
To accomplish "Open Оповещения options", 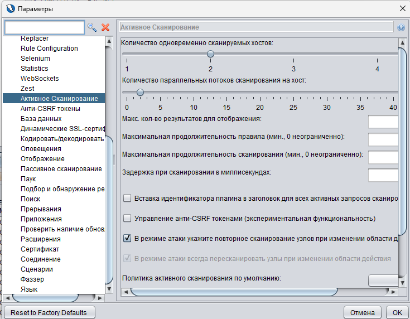I will (x=41, y=149).
